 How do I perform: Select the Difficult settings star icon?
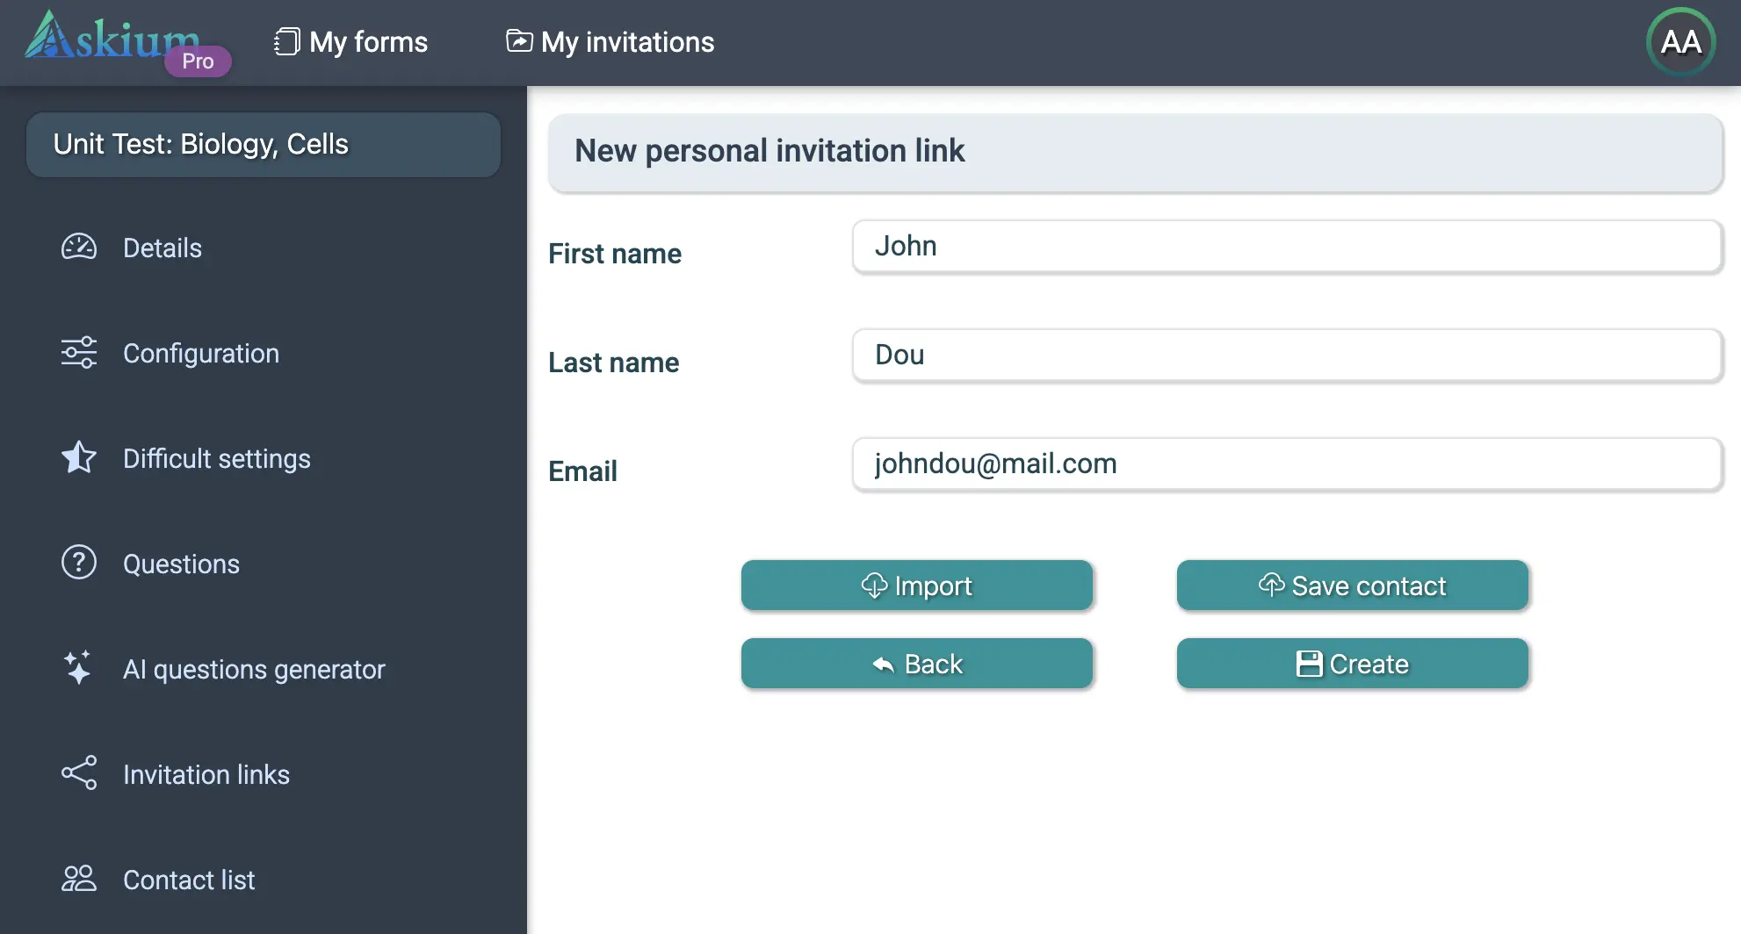(79, 458)
